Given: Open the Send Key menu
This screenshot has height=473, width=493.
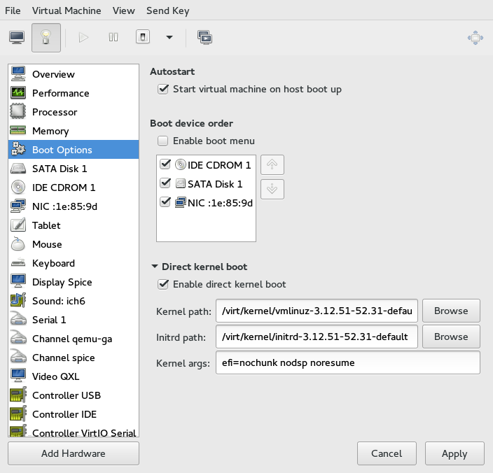Looking at the screenshot, I should pos(167,10).
